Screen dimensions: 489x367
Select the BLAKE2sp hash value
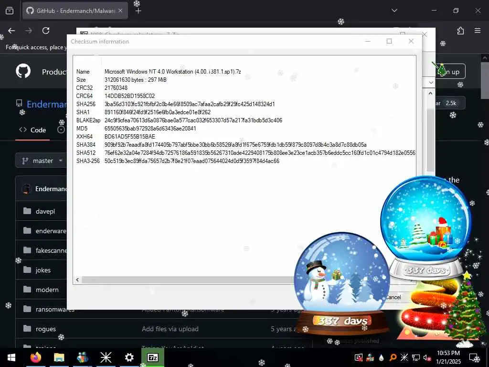tap(193, 120)
